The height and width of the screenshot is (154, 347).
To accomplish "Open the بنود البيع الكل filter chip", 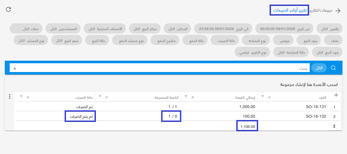I will click(x=327, y=52).
